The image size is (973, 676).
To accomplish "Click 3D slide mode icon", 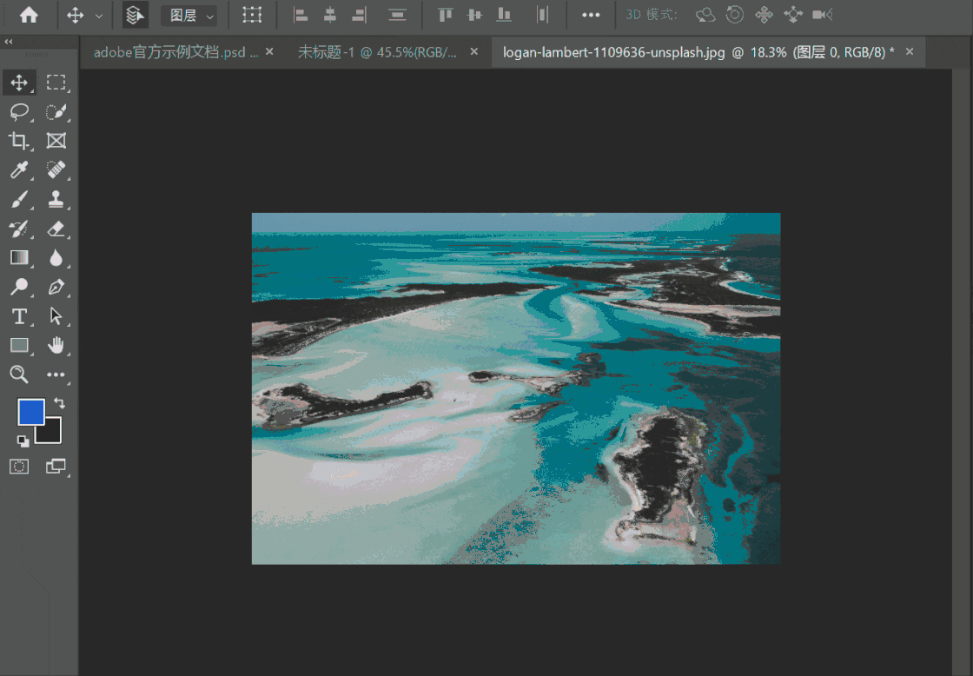I will (x=793, y=15).
